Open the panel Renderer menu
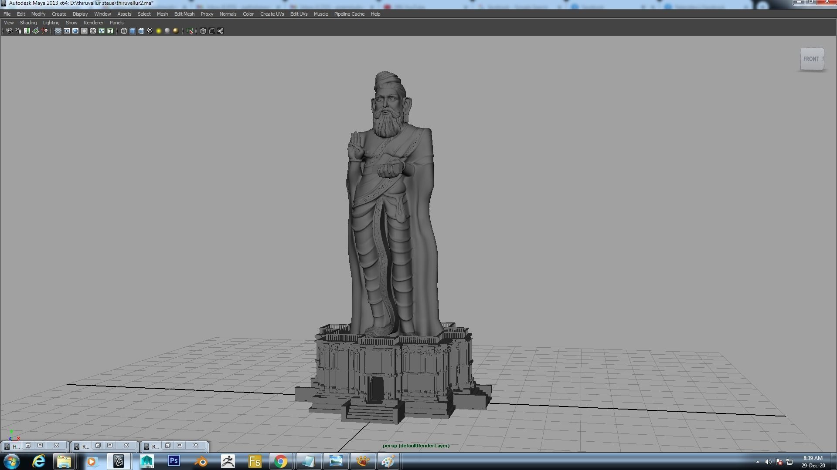The width and height of the screenshot is (837, 470). pos(93,23)
